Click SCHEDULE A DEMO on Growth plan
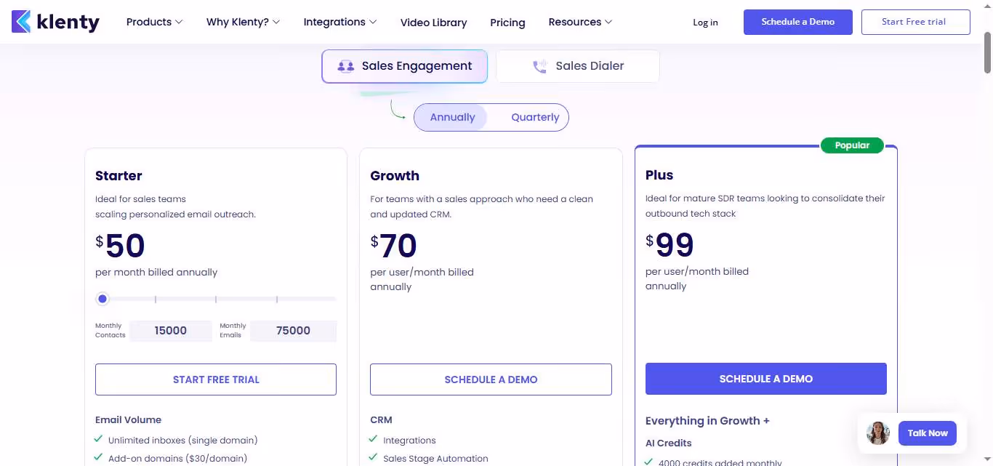 [491, 379]
